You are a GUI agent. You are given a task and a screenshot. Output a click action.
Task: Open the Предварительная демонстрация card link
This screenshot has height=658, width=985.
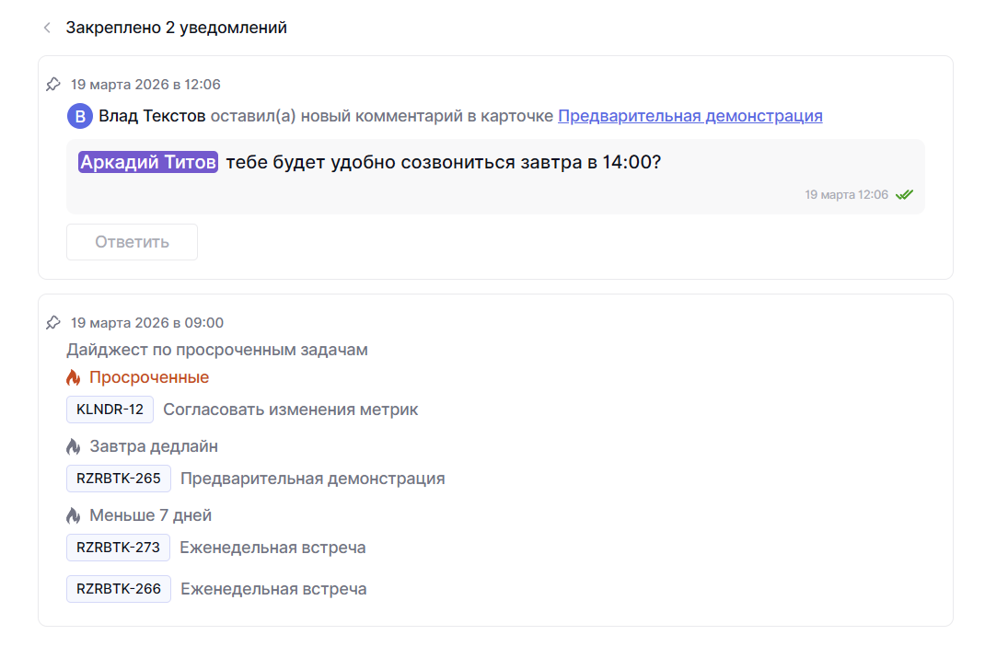point(689,116)
